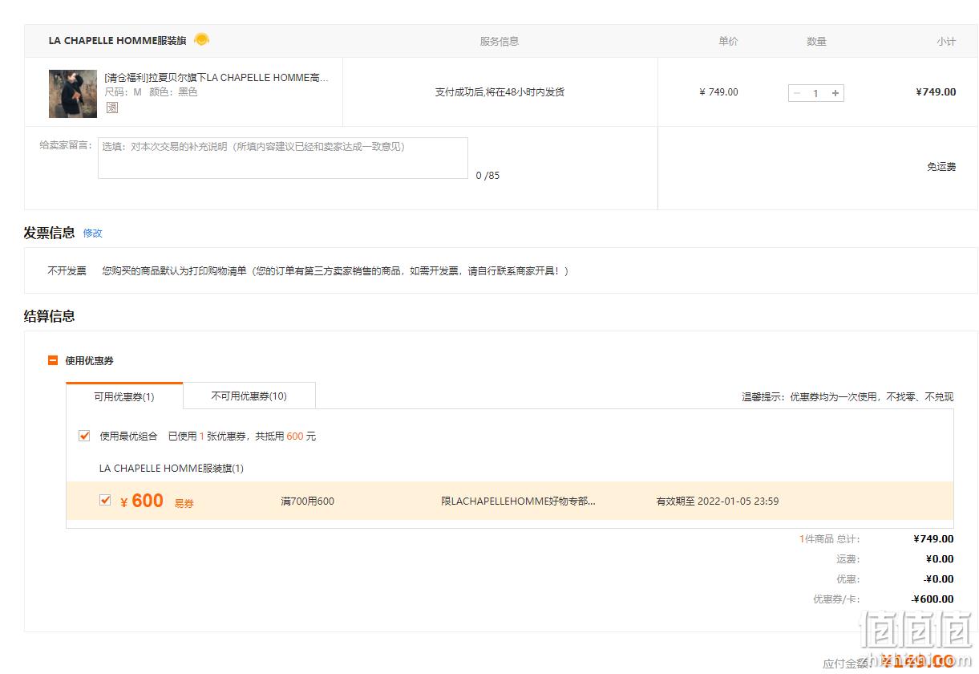979x674 pixels.
Task: Click the 限LACHAPELLEHOMME好物专部 coupon scope text
Action: point(518,501)
